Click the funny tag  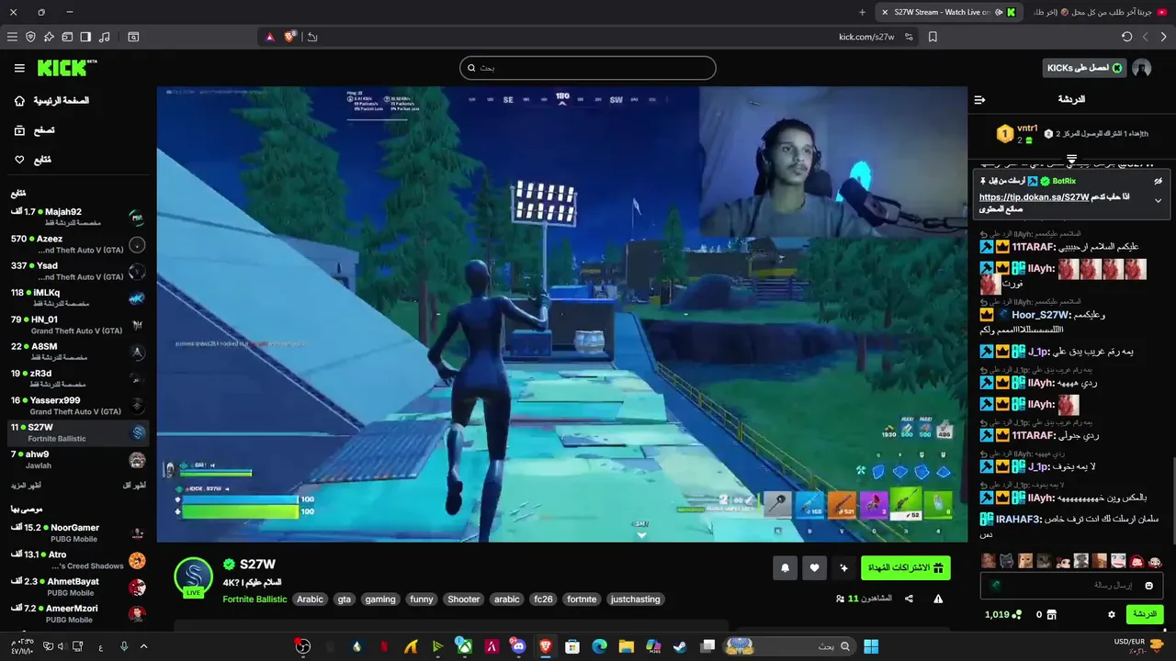[x=422, y=599]
